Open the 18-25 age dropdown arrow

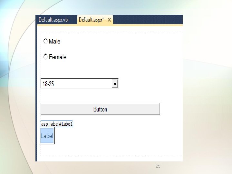click(x=115, y=84)
